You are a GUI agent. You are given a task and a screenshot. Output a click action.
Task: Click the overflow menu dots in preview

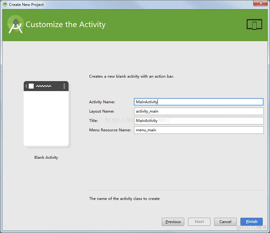[x=64, y=86]
